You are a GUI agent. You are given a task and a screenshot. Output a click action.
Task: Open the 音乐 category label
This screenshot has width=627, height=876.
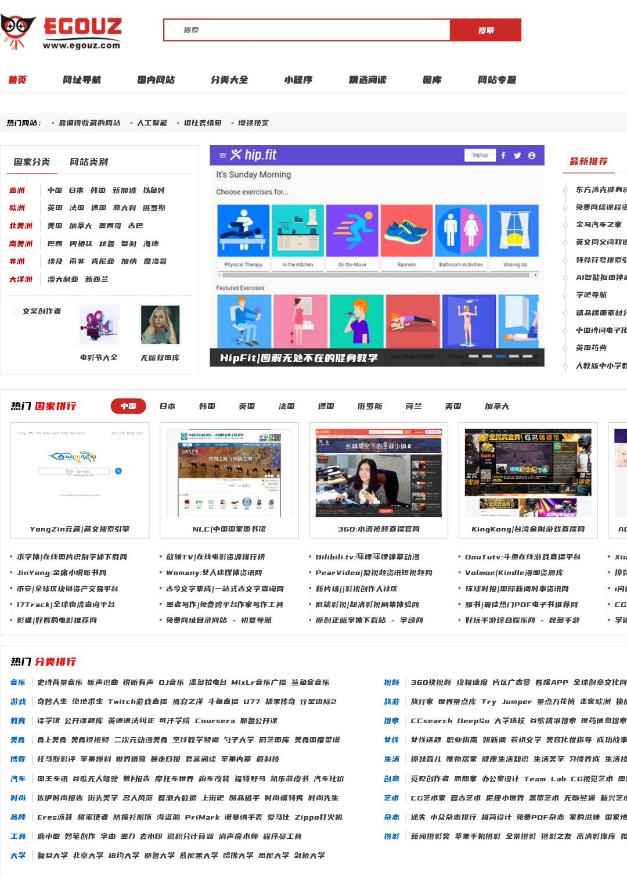point(18,682)
